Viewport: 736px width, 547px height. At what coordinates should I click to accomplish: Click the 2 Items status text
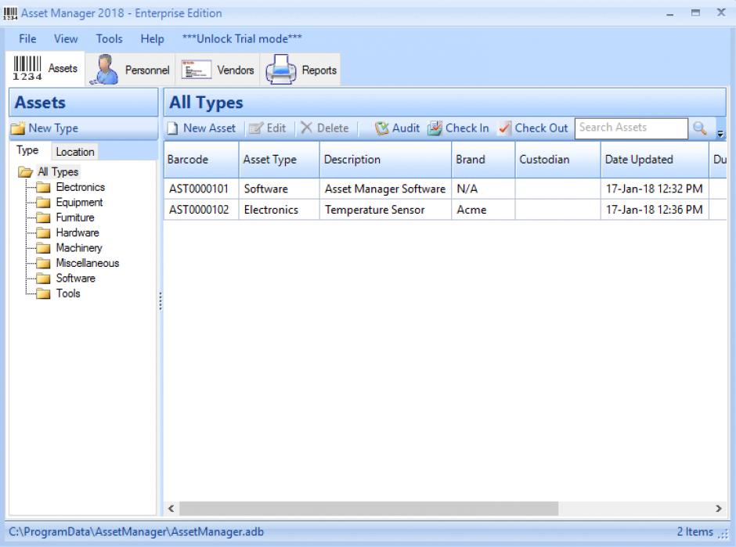(x=695, y=531)
